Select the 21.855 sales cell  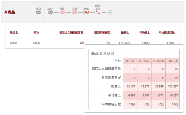pos(158,87)
